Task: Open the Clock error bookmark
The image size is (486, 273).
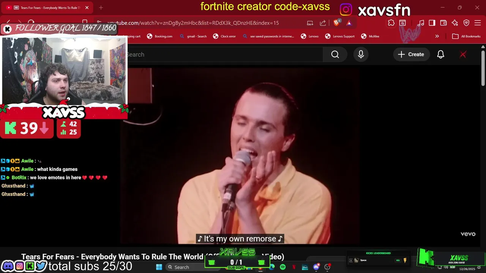Action: (224, 36)
